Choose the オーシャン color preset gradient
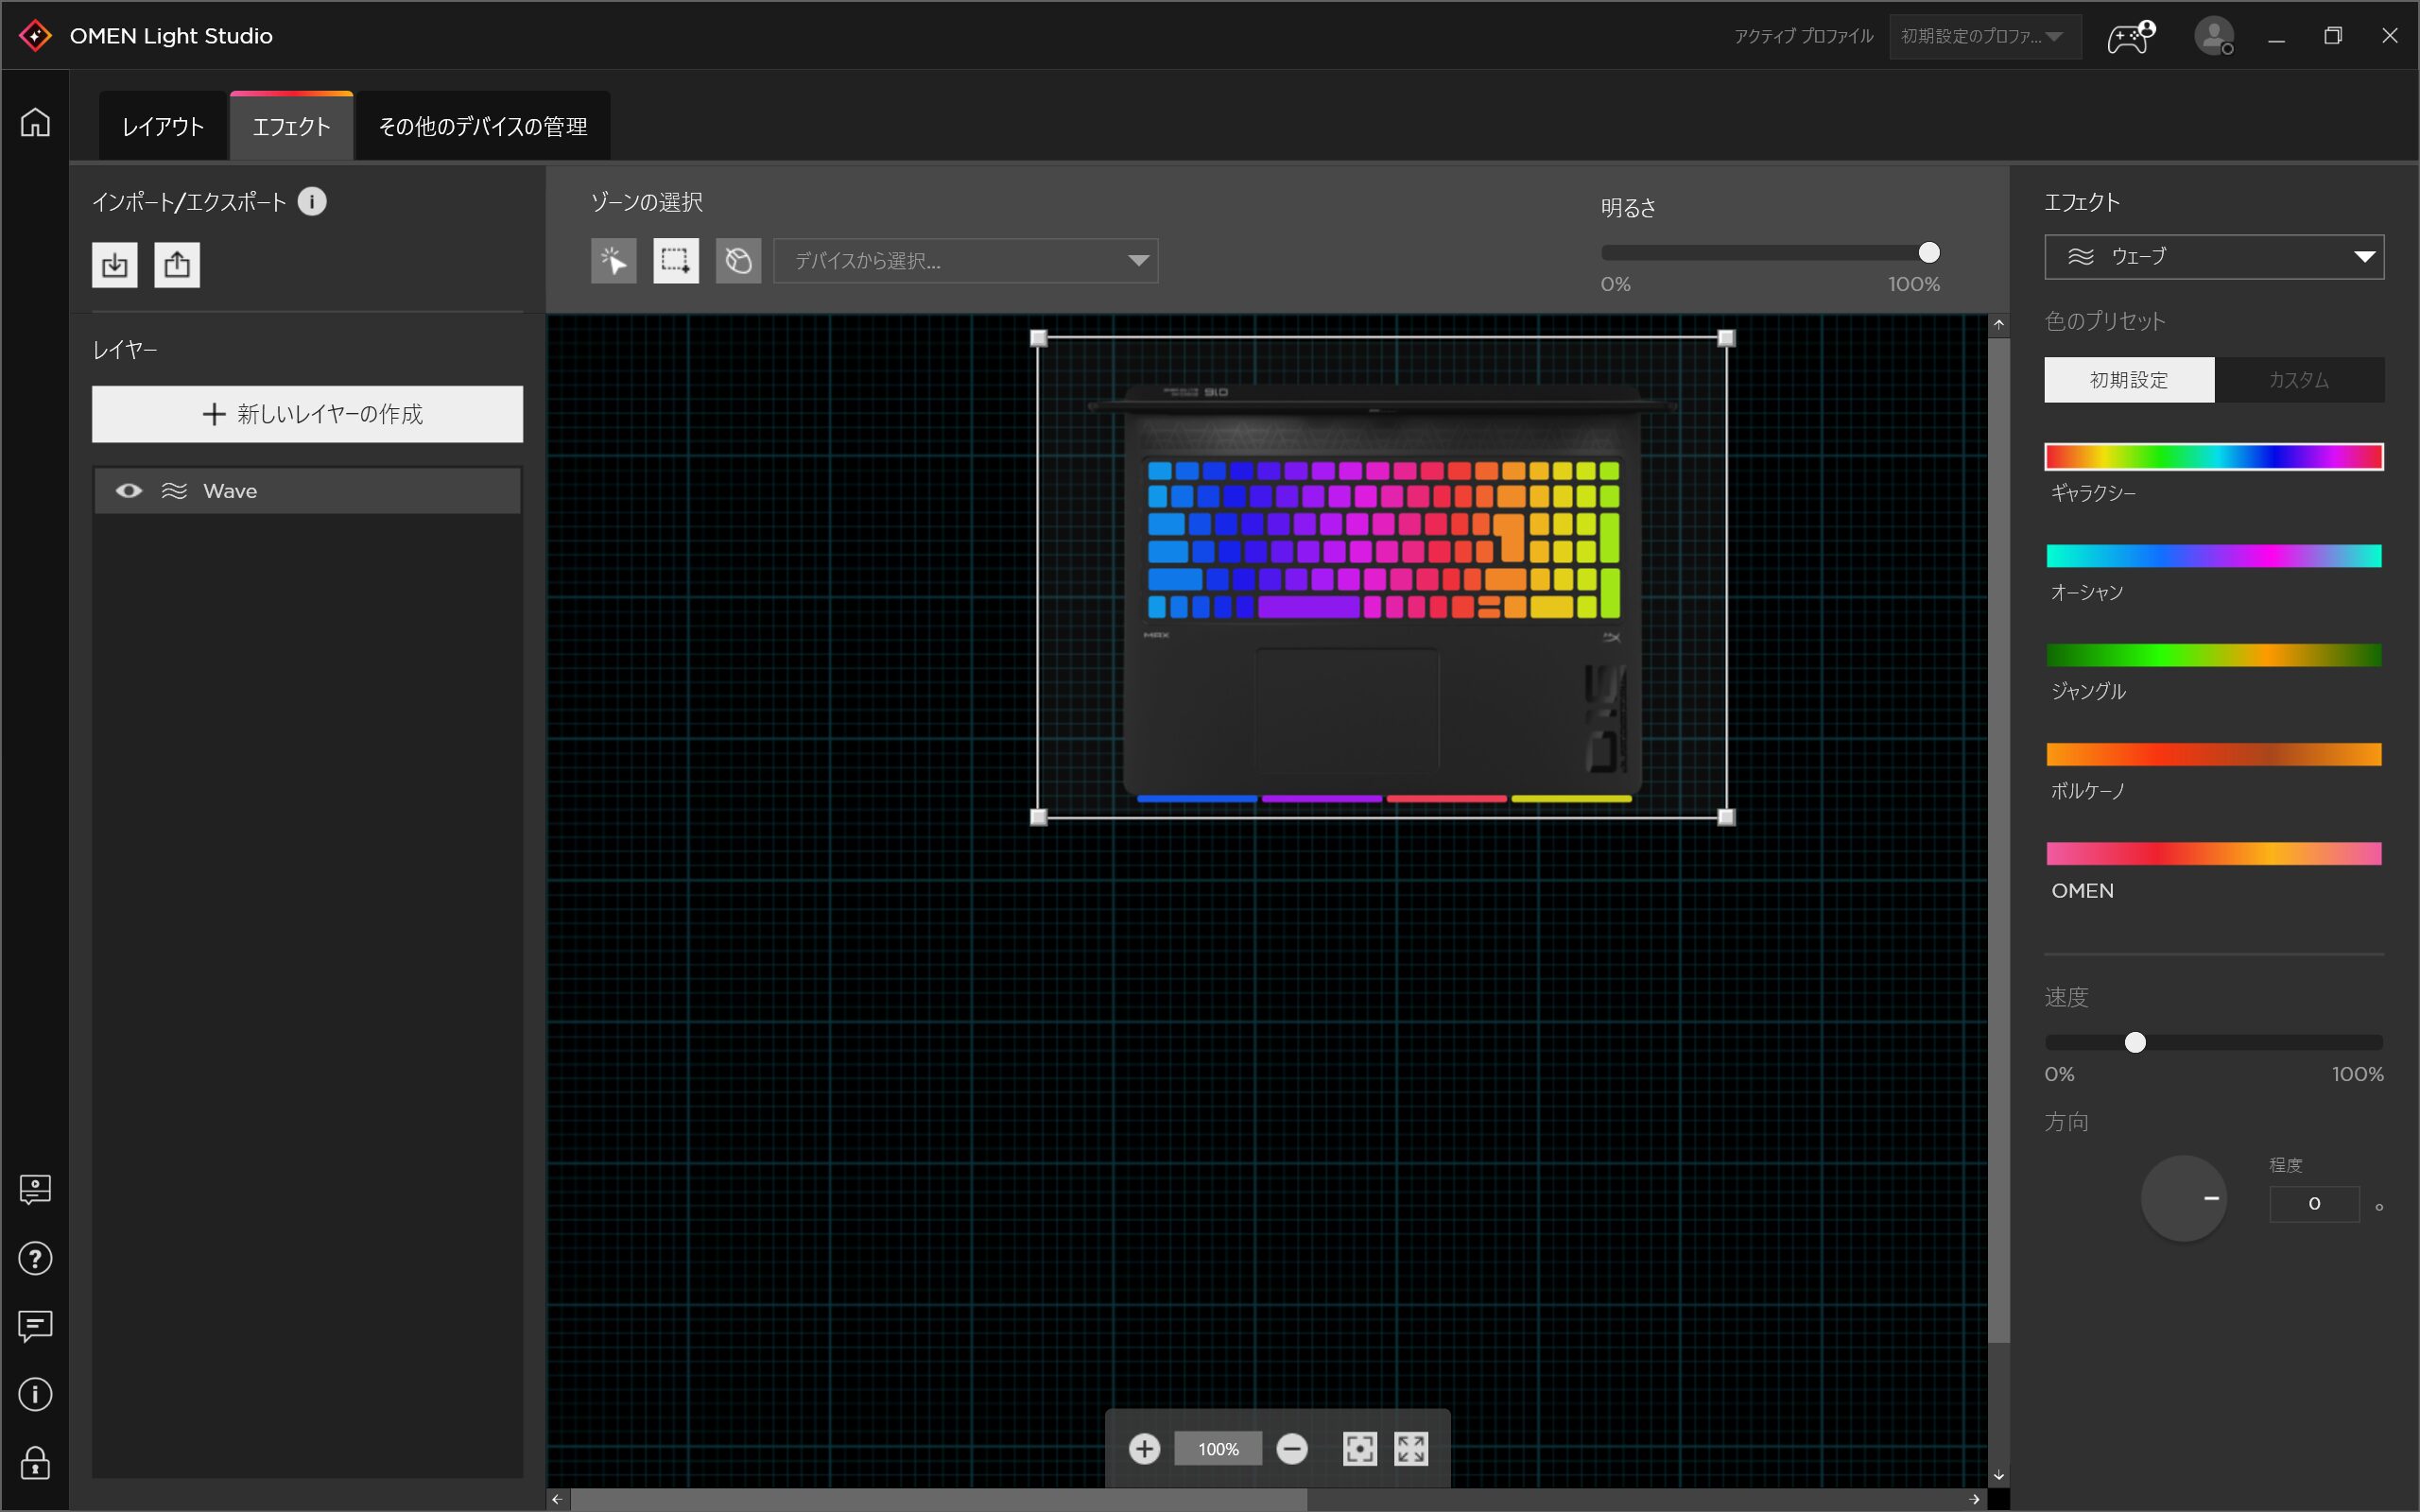Screen dimensions: 2420x1512 [2214, 556]
